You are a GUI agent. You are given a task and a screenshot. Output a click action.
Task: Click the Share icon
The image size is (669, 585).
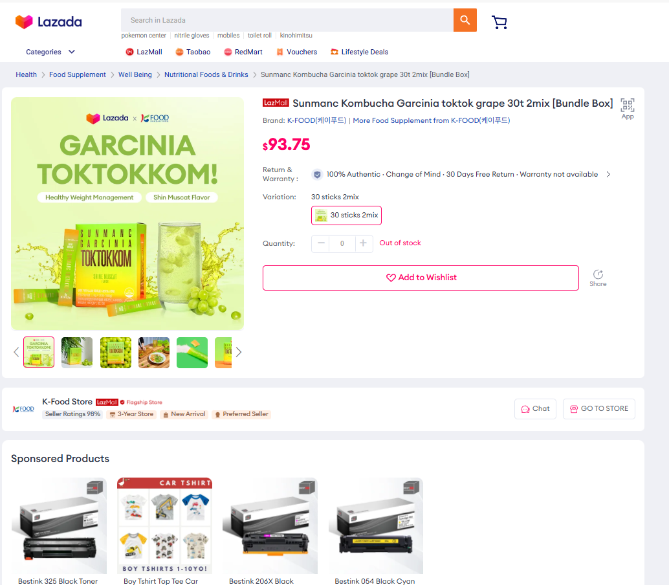tap(598, 278)
